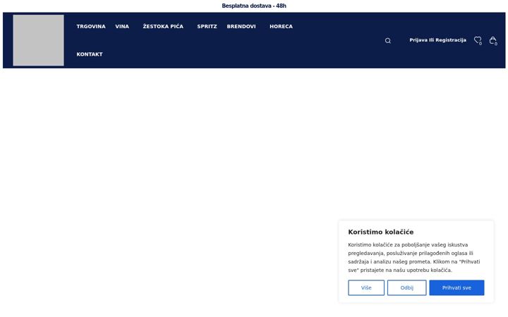508x317 pixels.
Task: Select the SPRITZ menu item
Action: 207,27
